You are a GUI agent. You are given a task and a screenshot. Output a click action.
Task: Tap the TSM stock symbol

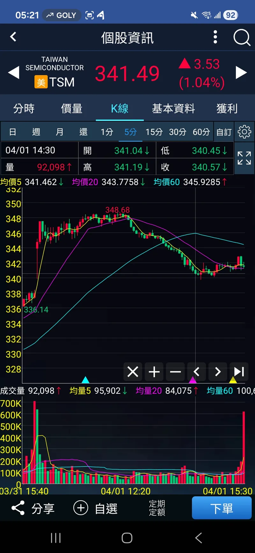coord(62,82)
